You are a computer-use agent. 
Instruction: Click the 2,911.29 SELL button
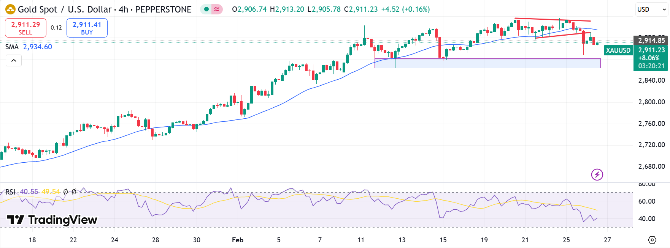(x=25, y=28)
